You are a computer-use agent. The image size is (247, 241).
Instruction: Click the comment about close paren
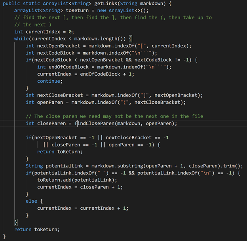pos(114,116)
